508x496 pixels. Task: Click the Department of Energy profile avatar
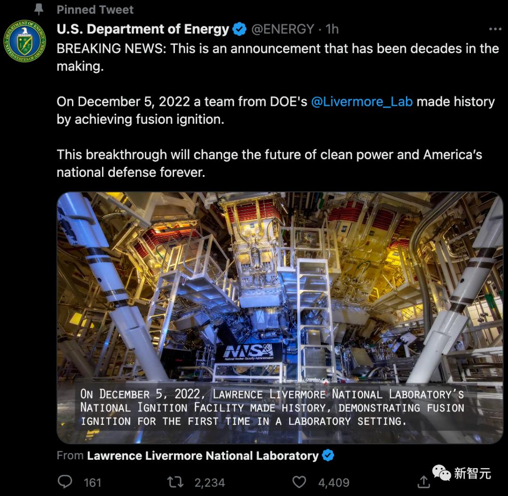(x=24, y=41)
